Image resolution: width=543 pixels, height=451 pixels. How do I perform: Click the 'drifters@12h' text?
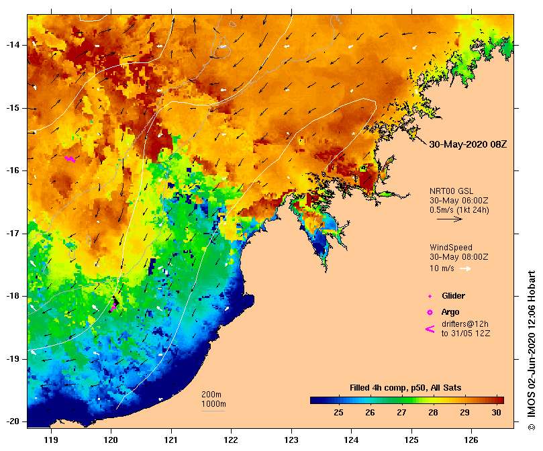pyautogui.click(x=465, y=324)
